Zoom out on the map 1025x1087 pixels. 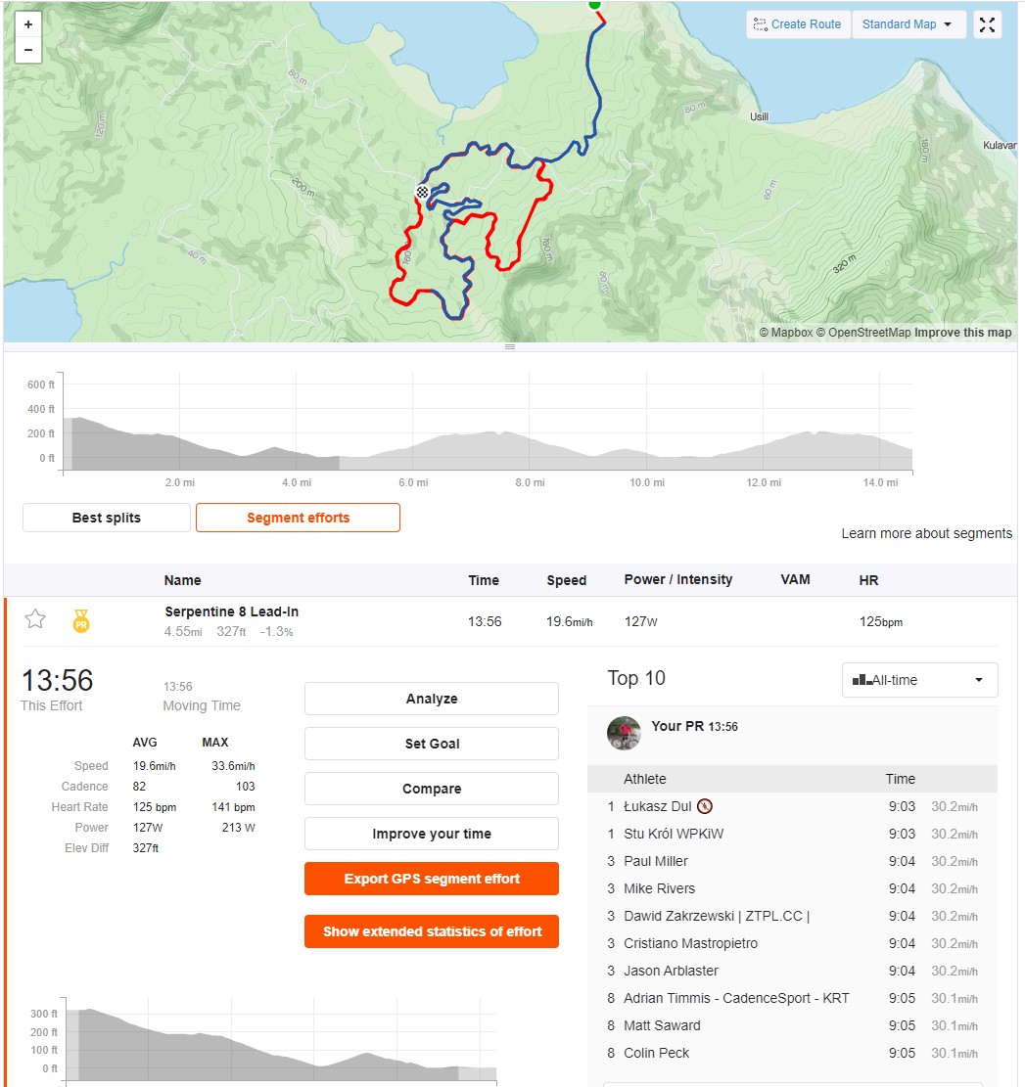(27, 50)
